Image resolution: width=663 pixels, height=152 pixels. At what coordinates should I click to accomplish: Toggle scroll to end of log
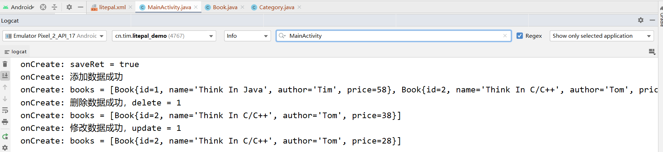tap(5, 75)
